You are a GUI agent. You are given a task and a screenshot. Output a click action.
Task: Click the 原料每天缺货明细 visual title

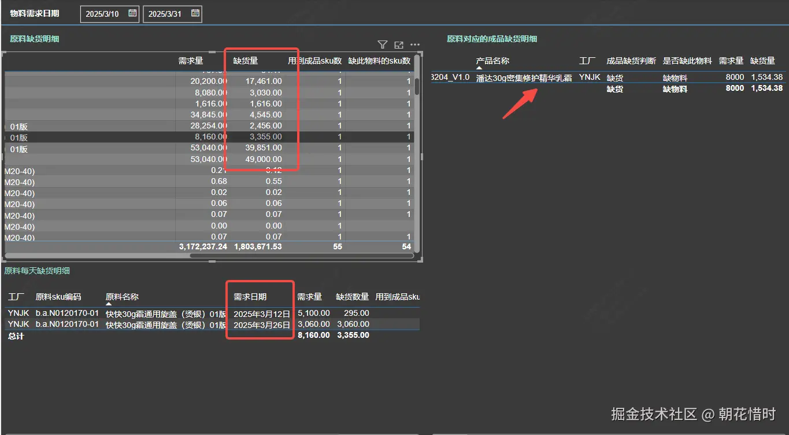point(37,271)
